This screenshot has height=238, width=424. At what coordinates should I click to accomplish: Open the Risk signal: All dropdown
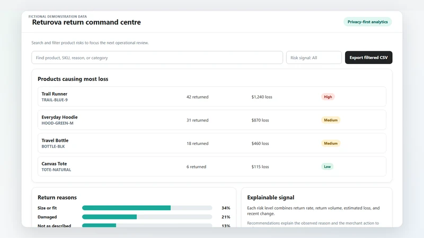pos(314,58)
